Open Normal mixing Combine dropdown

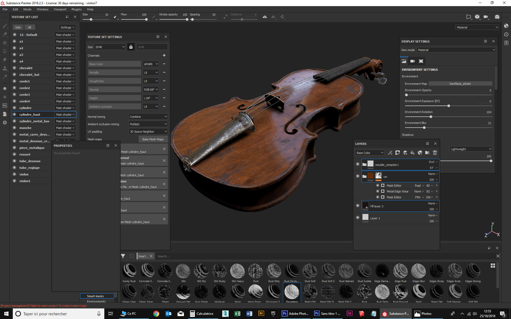(148, 116)
